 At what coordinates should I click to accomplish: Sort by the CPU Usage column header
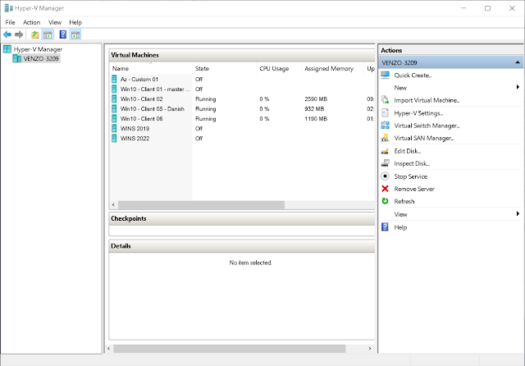[x=279, y=69]
